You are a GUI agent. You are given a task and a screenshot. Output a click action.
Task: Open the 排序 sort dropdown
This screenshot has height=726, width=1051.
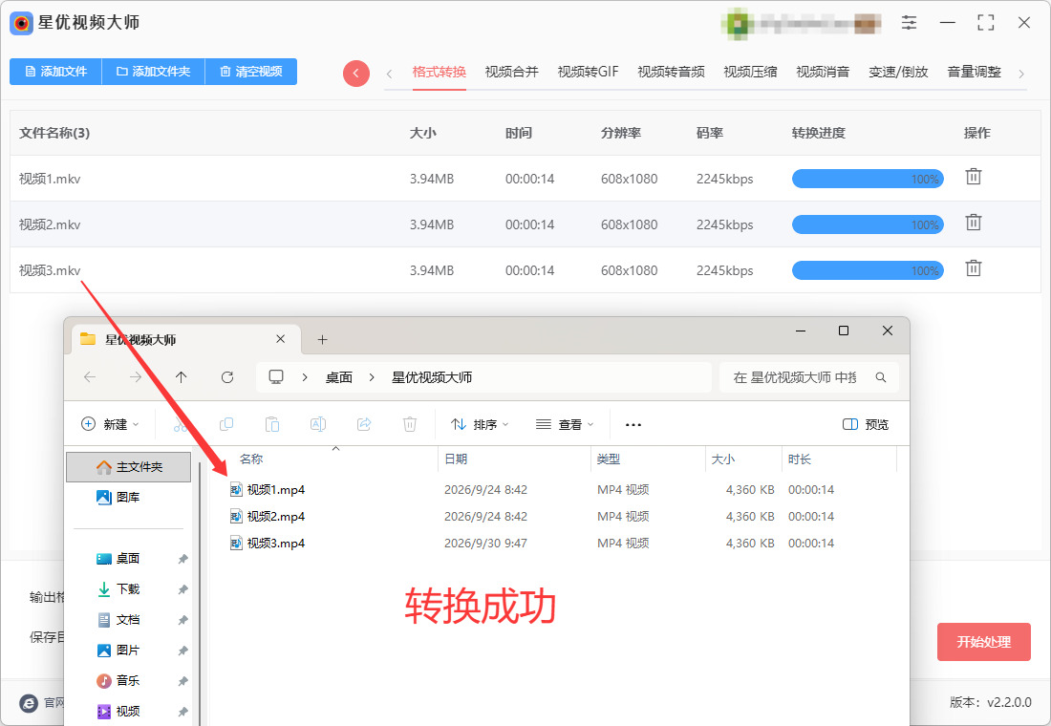coord(480,424)
